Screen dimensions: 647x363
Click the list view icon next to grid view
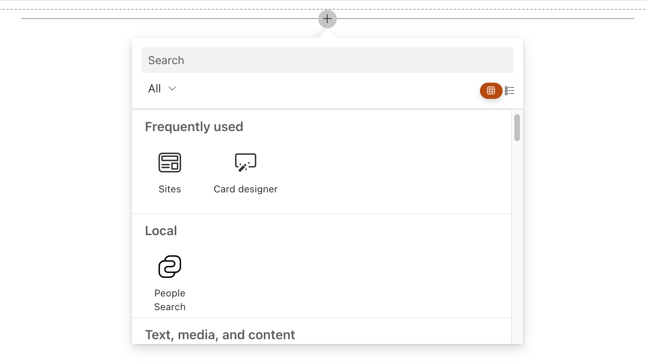click(509, 91)
